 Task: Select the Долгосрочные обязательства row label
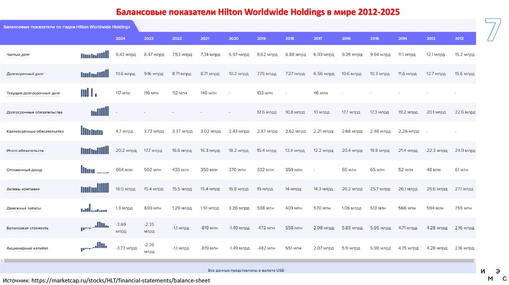pos(34,112)
